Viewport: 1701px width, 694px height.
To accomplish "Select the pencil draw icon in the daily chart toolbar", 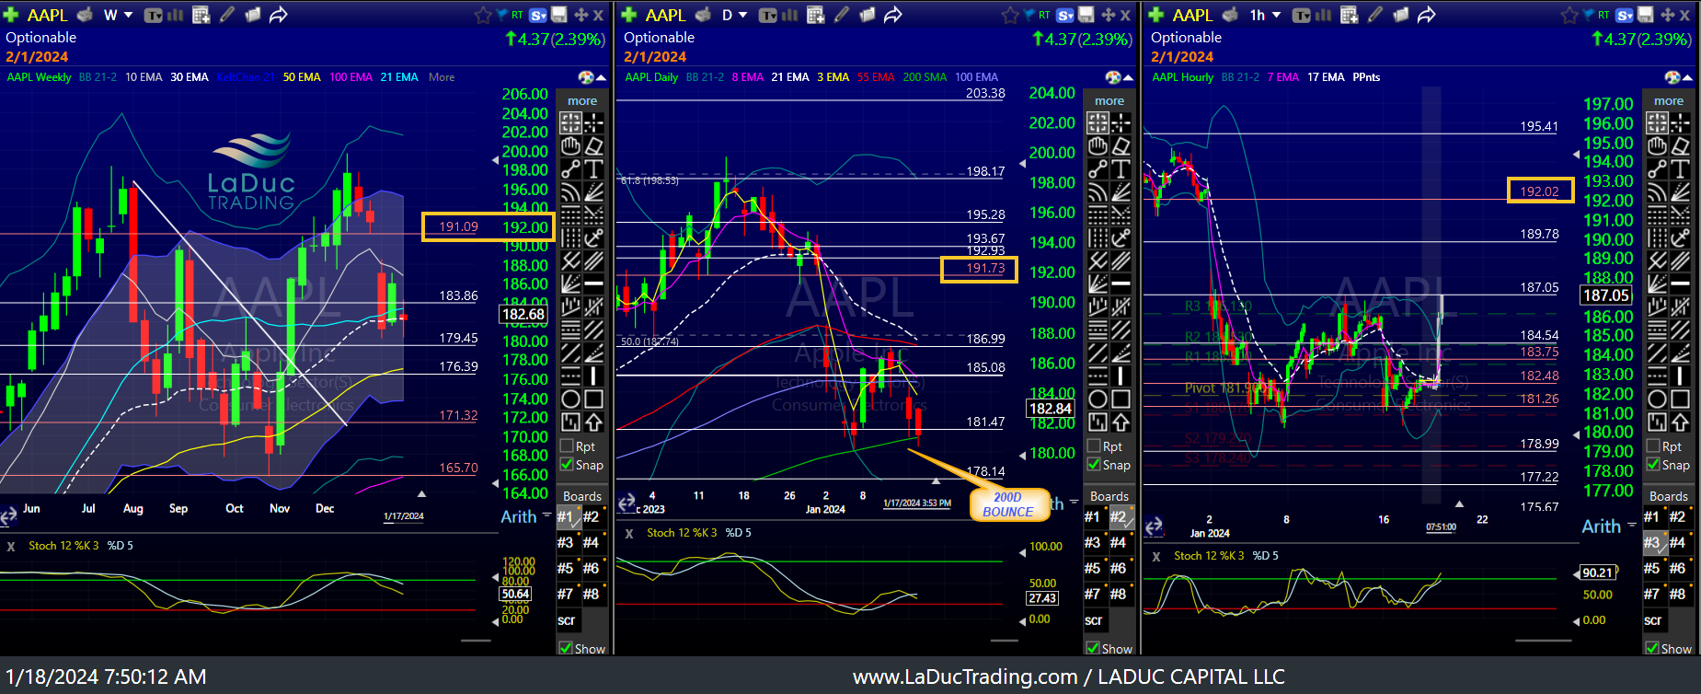I will click(842, 15).
